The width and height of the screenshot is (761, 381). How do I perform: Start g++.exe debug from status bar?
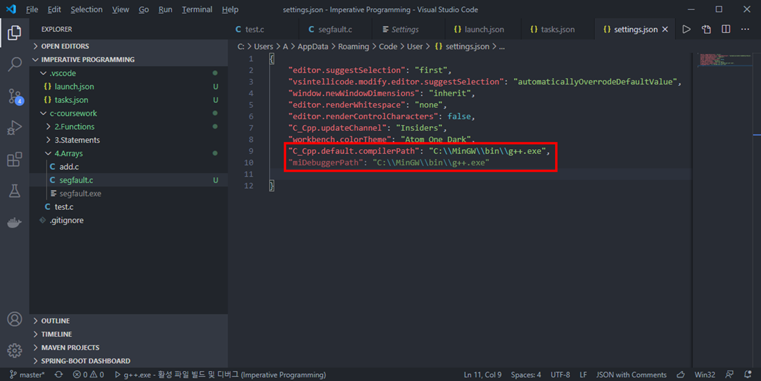[220, 375]
